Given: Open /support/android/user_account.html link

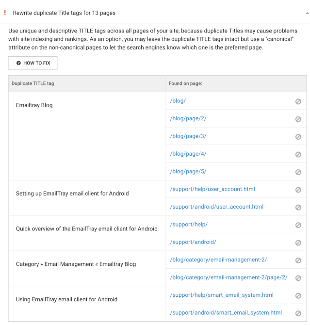Looking at the screenshot, I should [217, 207].
